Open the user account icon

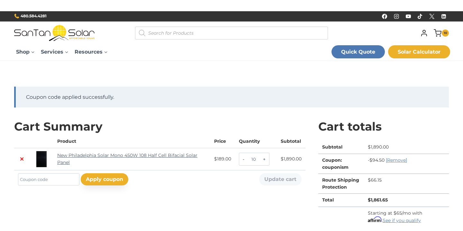(x=424, y=33)
